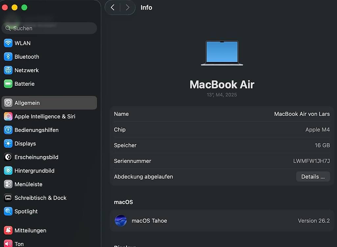Screen dimensions: 337x247
Task: Click the Info title in the toolbar
Action: 146,8
